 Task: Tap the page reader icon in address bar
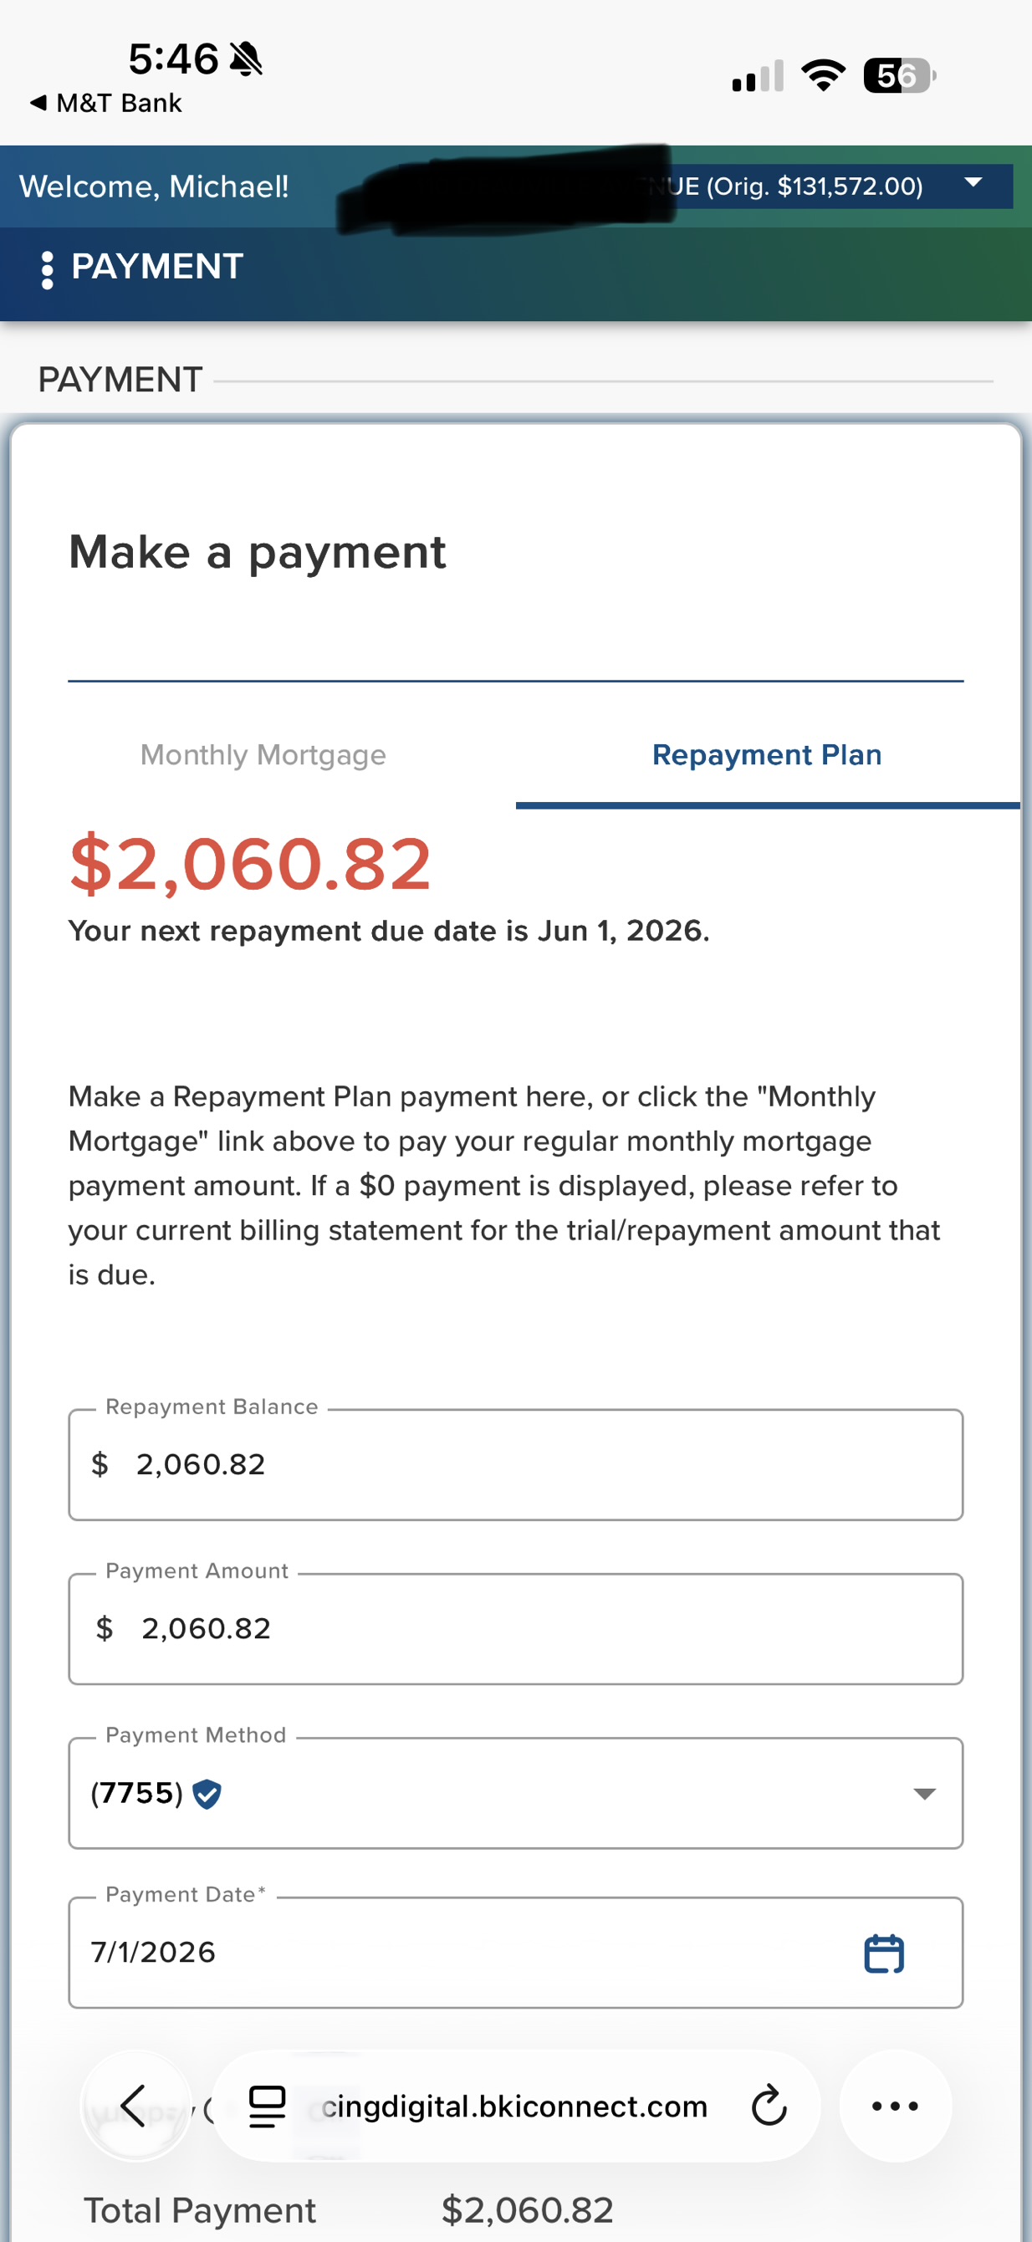(267, 2107)
